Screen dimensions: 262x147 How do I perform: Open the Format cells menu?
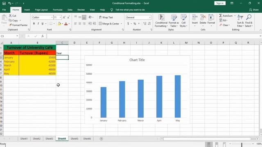pos(211,20)
